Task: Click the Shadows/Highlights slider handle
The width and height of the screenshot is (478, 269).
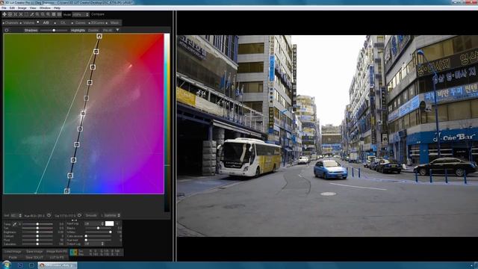Action: pos(54,30)
